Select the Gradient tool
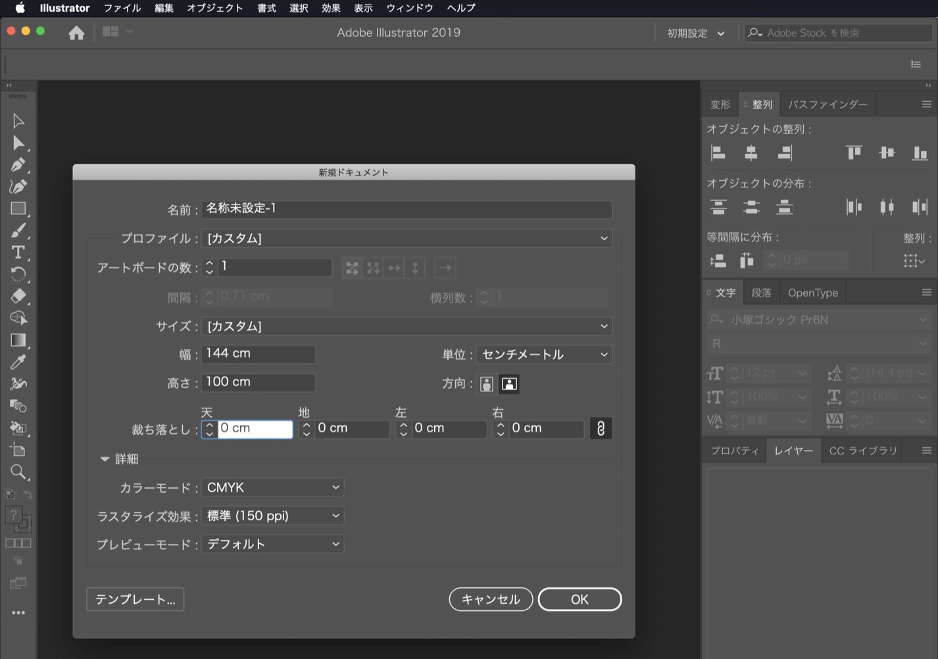The height and width of the screenshot is (659, 938). [x=18, y=340]
